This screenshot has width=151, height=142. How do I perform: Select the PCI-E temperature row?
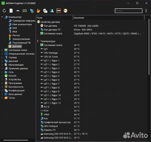[x=60, y=107]
